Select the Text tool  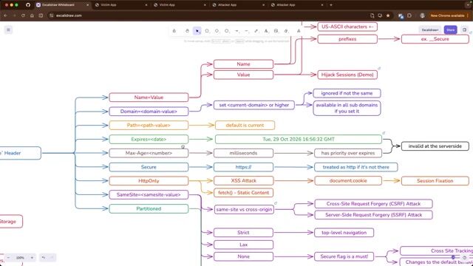(x=266, y=31)
